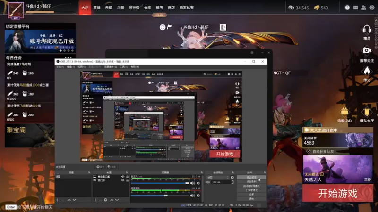
Task: Open source properties gear in OBS Sources dock
Action: point(105,200)
